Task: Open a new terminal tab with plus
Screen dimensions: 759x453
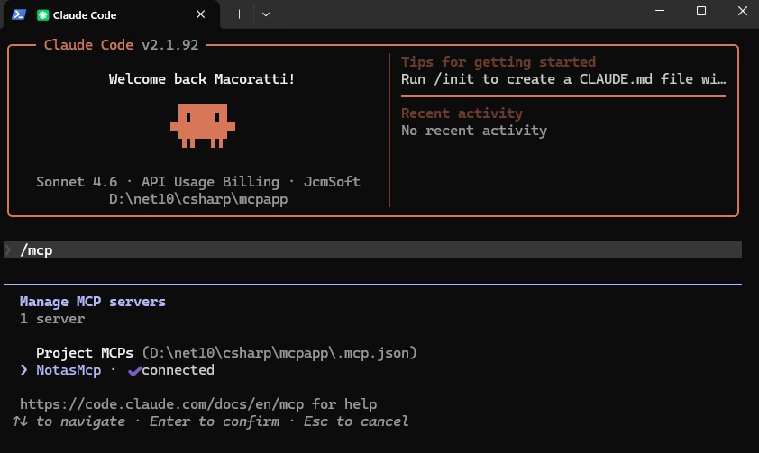Action: pyautogui.click(x=239, y=14)
